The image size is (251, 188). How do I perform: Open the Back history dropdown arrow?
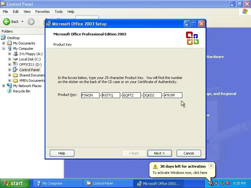pos(22,21)
